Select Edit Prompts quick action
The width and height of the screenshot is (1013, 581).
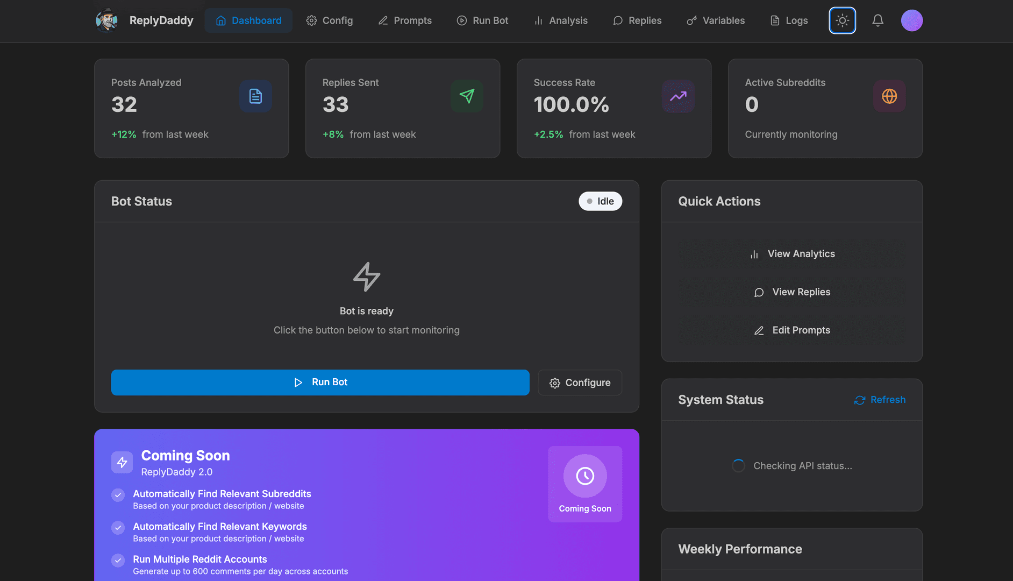[x=792, y=330]
